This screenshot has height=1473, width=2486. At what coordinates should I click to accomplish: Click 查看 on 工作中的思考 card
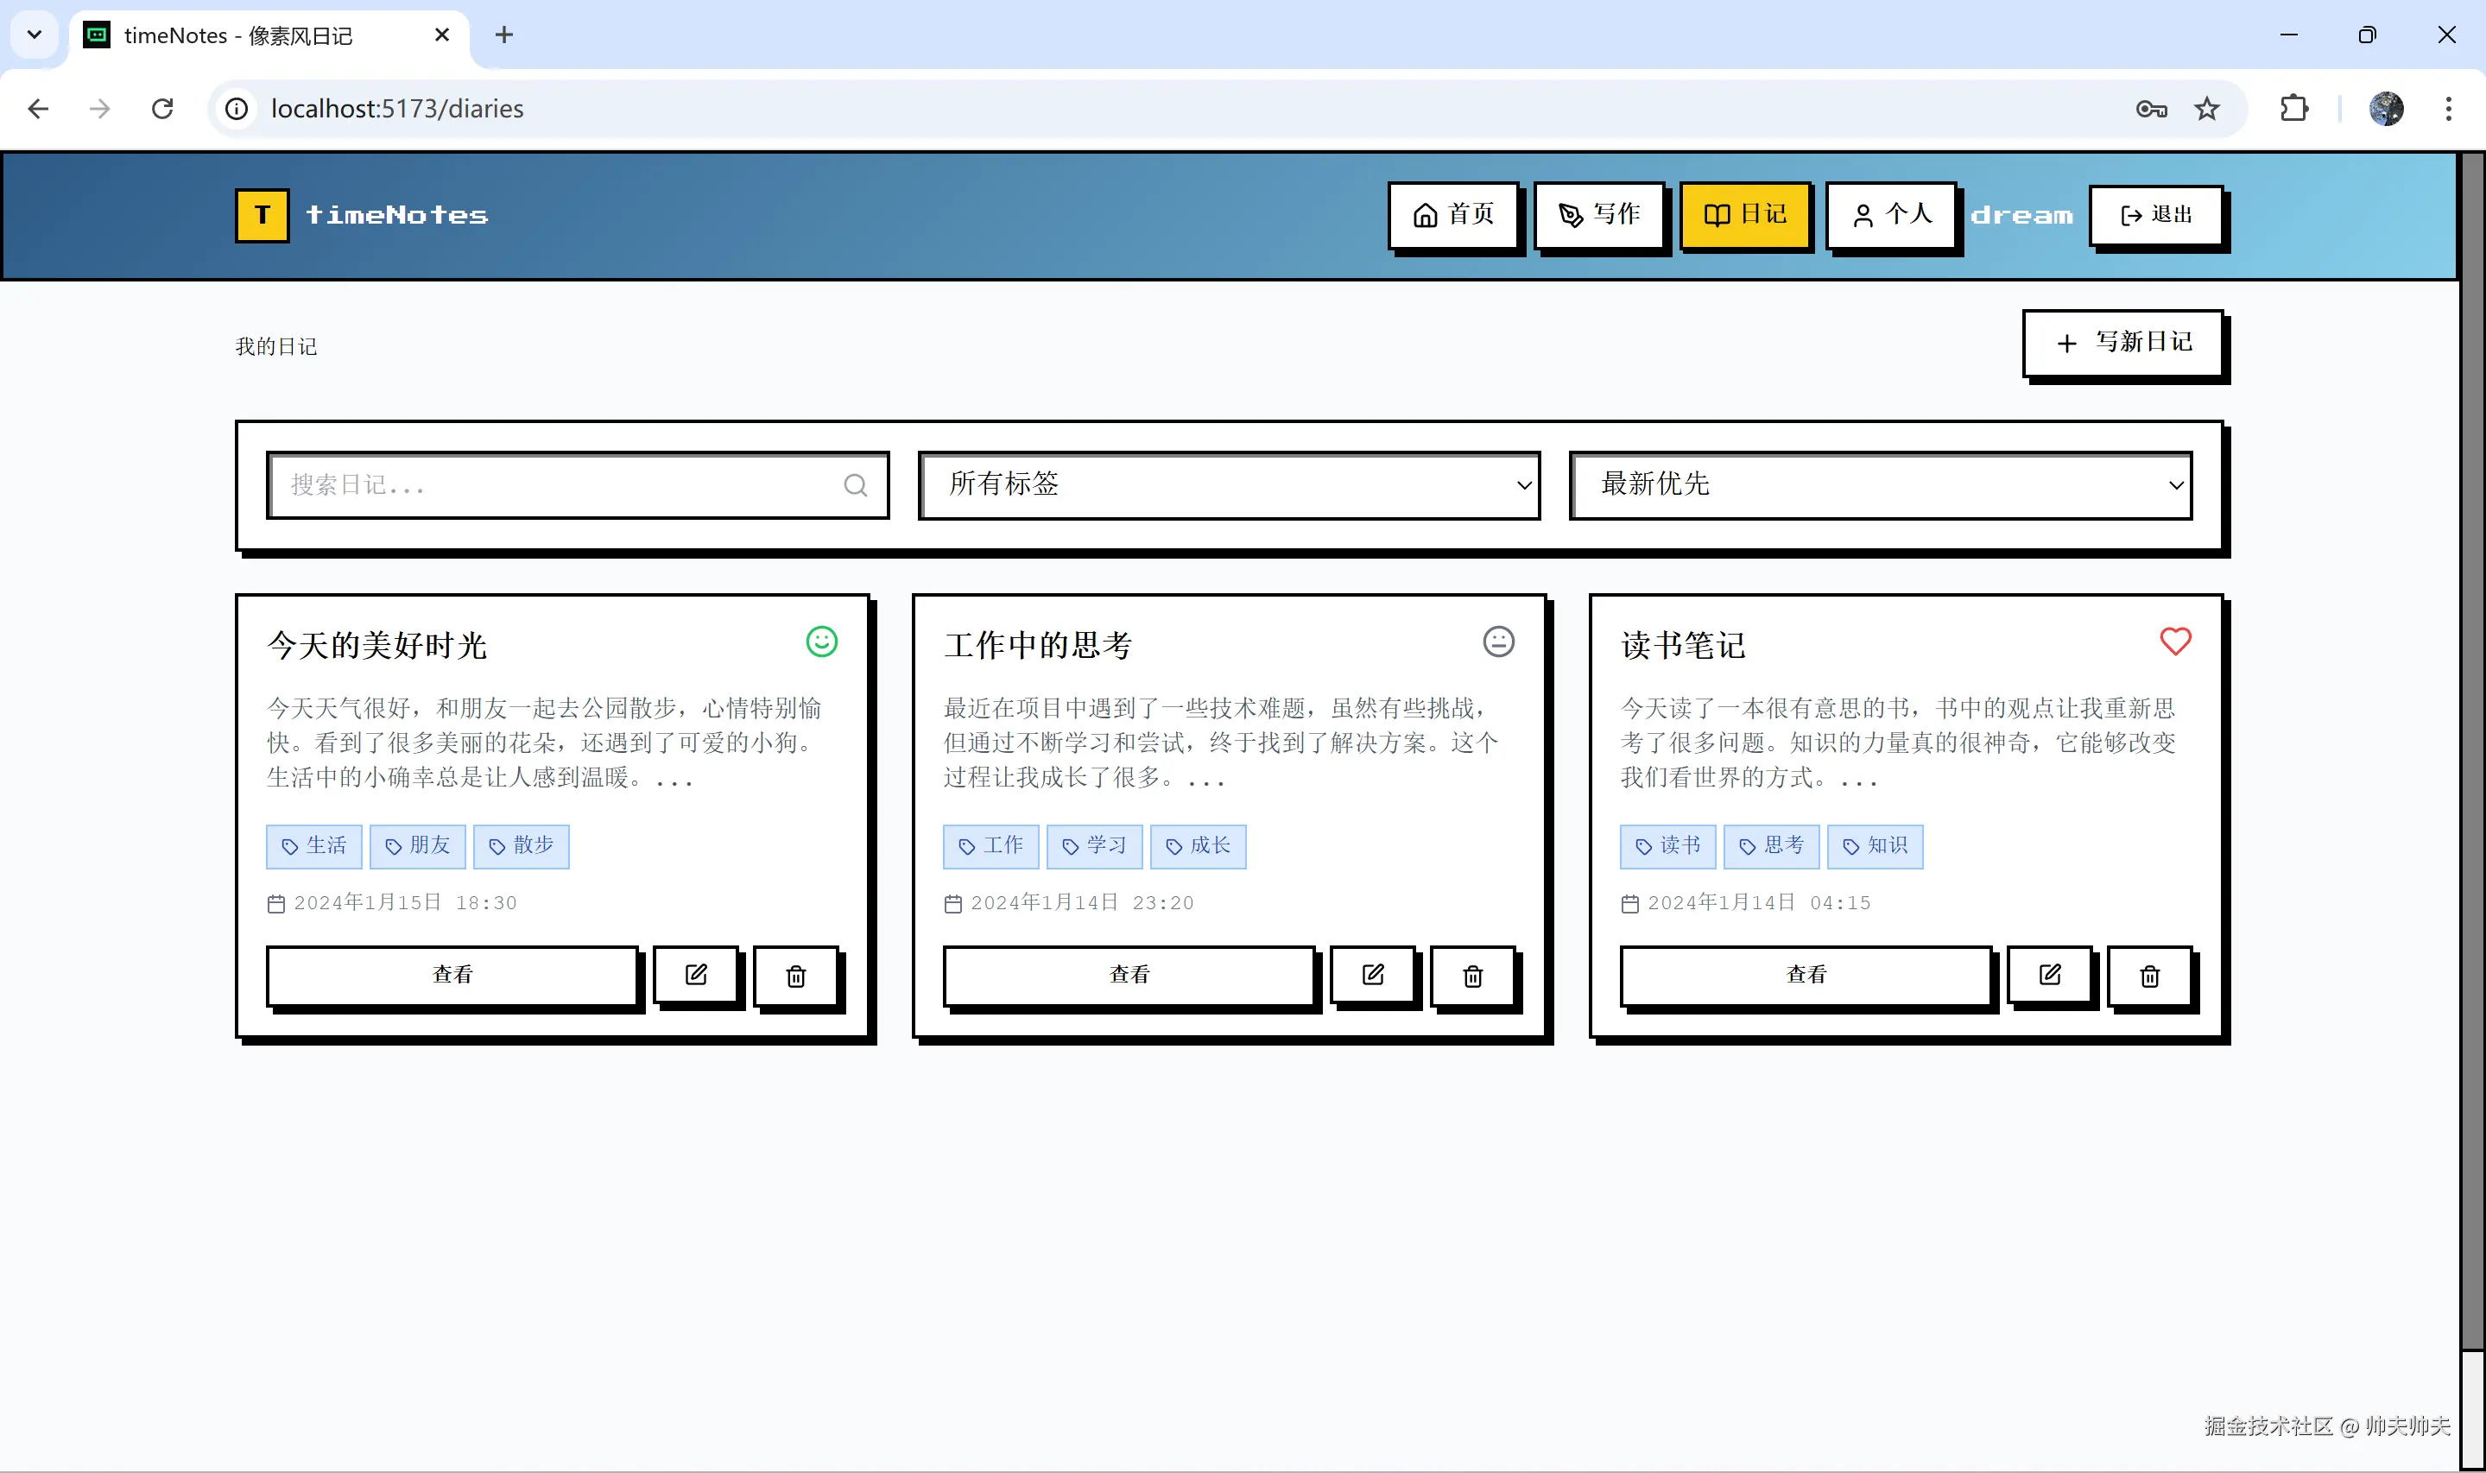[x=1129, y=975]
